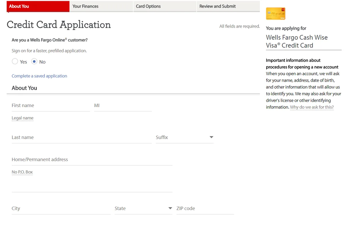
Task: Click into the Last name field
Action: click(x=81, y=138)
